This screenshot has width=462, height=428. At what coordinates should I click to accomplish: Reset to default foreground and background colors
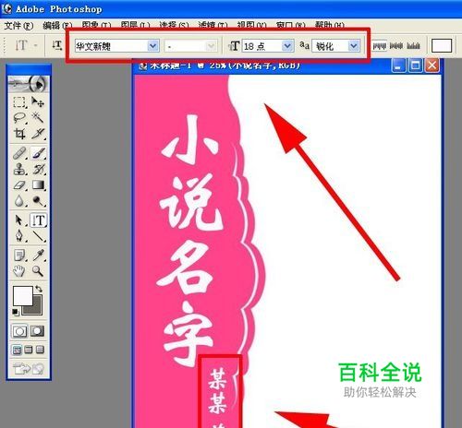16,313
